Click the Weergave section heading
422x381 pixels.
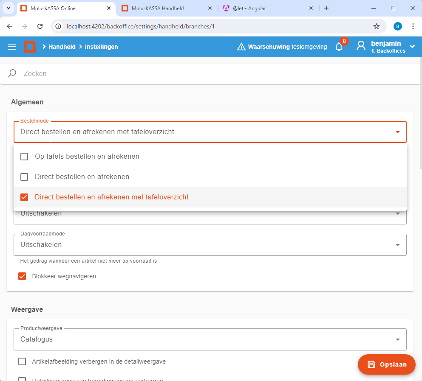click(x=27, y=310)
